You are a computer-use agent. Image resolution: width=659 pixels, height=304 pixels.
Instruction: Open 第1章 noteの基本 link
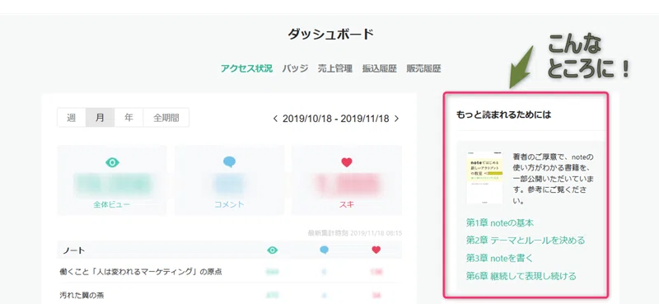(x=500, y=222)
